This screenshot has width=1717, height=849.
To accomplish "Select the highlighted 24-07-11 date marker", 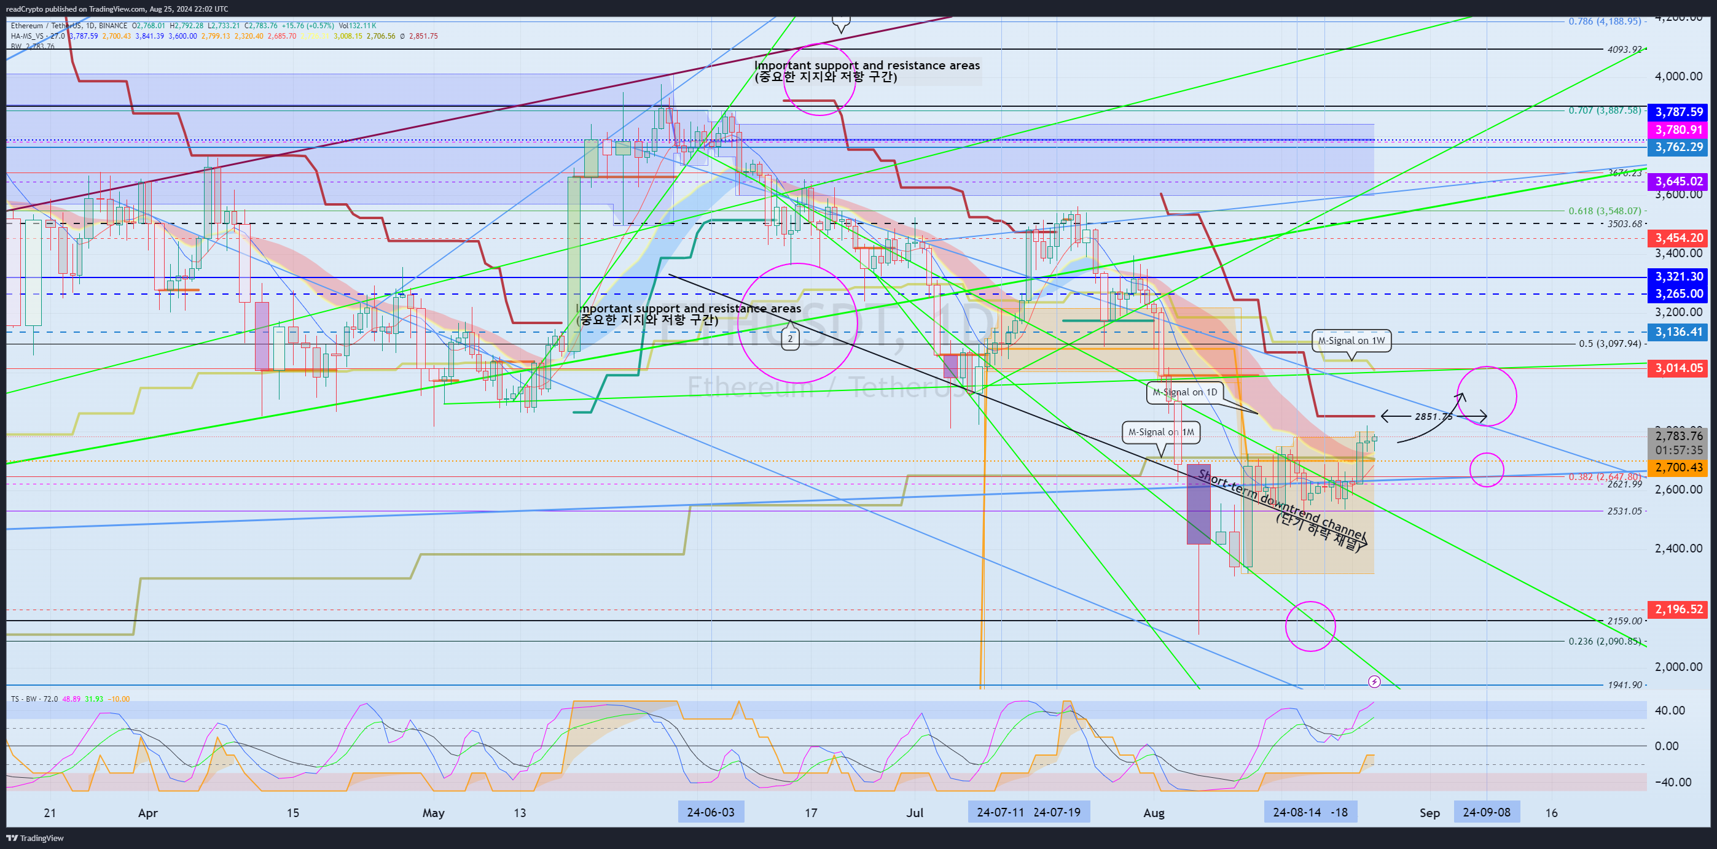I will (1000, 812).
